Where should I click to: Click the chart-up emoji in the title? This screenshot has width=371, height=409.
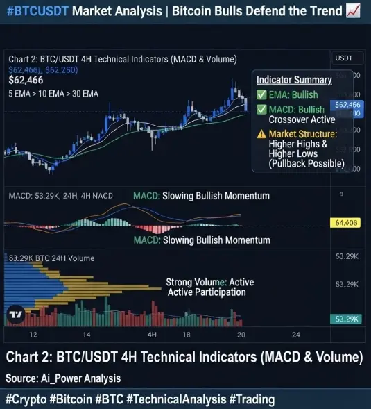coord(353,10)
